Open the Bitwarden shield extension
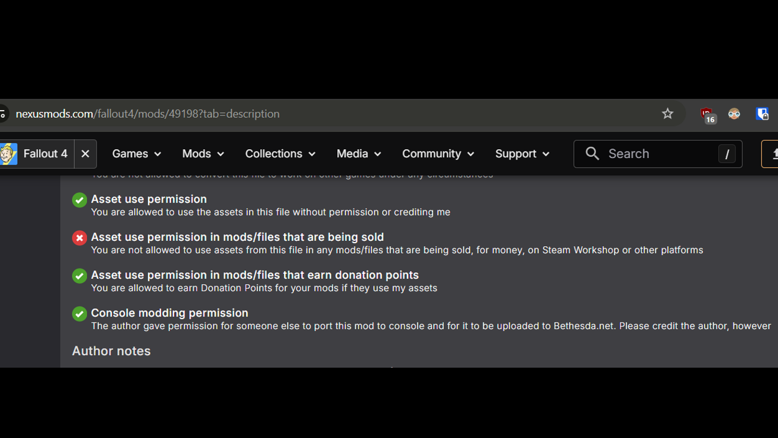 coord(762,114)
